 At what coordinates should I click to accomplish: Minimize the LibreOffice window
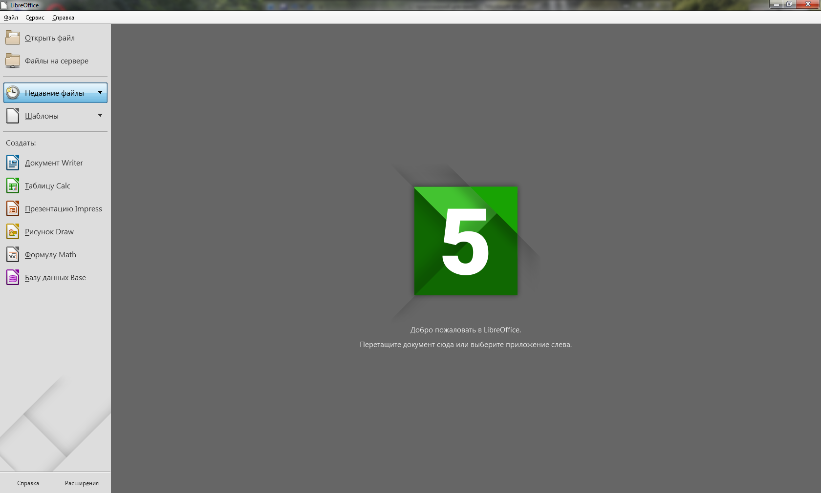pos(776,4)
